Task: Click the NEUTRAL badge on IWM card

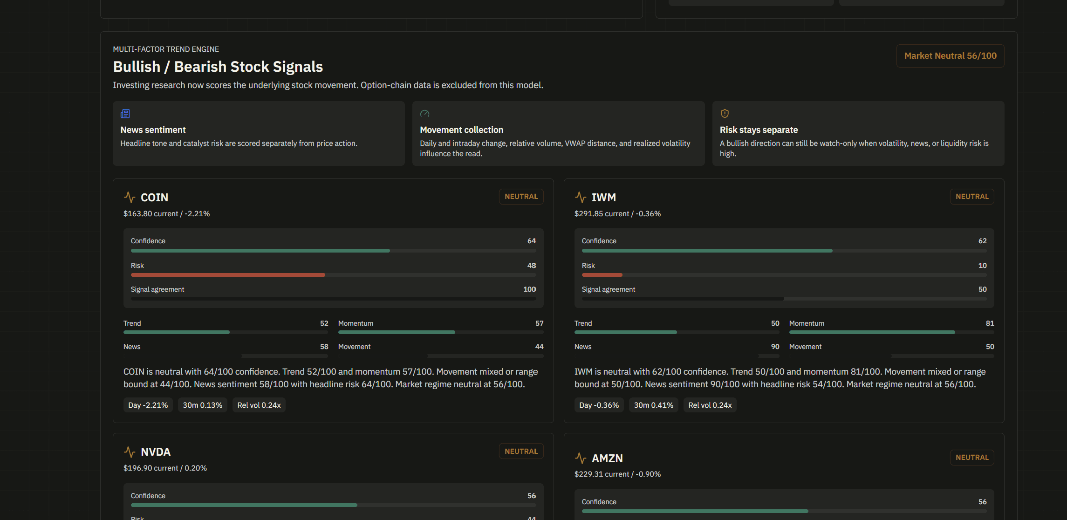Action: pos(972,197)
